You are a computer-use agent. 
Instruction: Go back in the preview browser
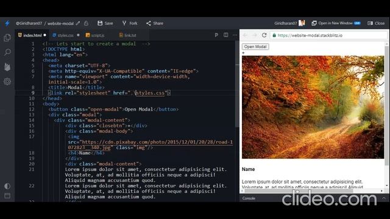click(245, 35)
